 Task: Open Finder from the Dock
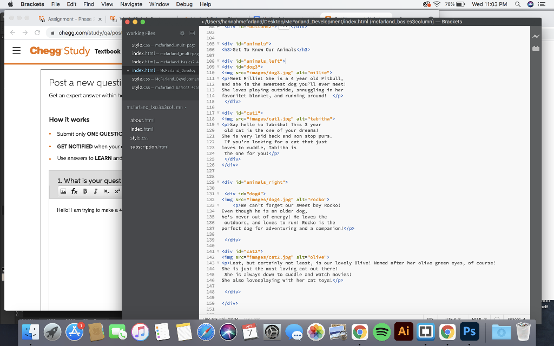(31, 332)
